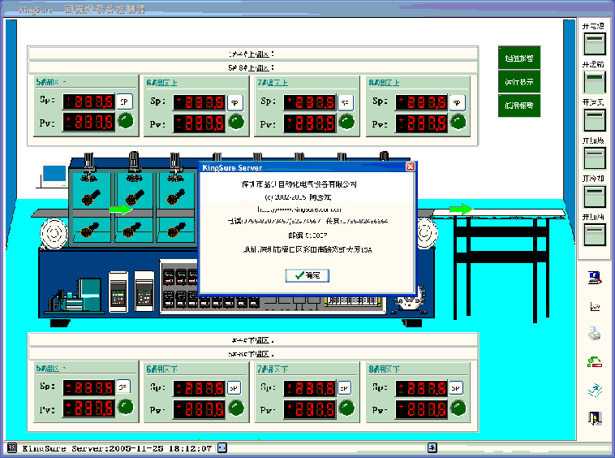Click the website URL line in the dialog
The width and height of the screenshot is (615, 458).
point(299,210)
